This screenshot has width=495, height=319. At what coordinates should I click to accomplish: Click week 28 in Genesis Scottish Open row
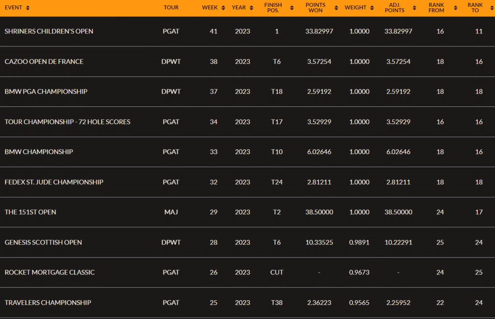[x=214, y=242]
